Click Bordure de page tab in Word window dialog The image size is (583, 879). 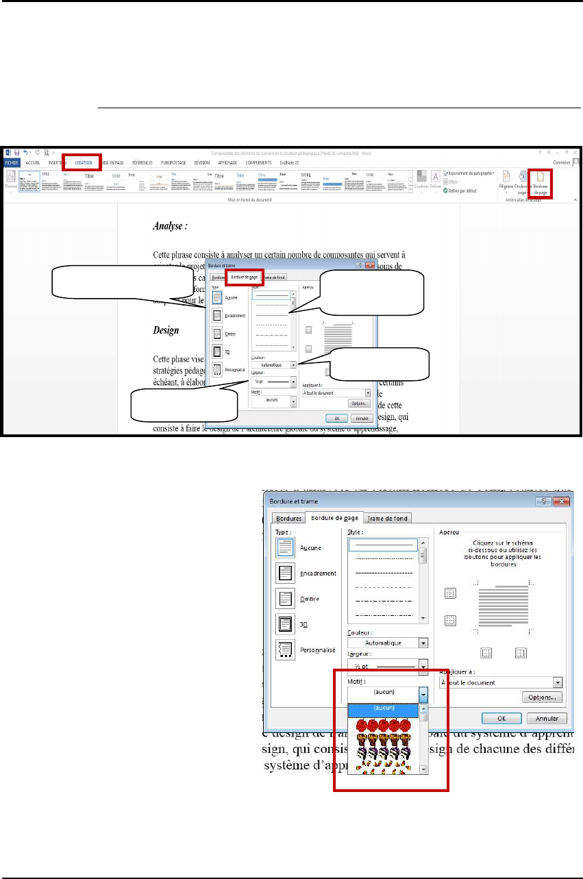click(245, 277)
